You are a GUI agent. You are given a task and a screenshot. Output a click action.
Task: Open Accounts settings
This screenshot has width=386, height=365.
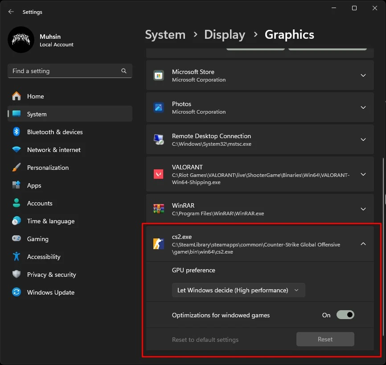[70, 203]
